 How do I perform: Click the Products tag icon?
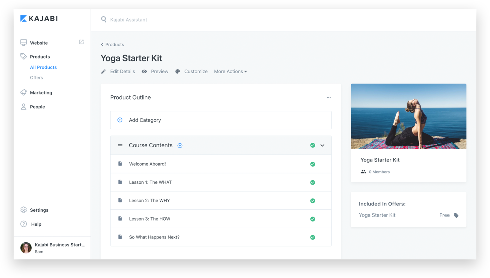[24, 57]
